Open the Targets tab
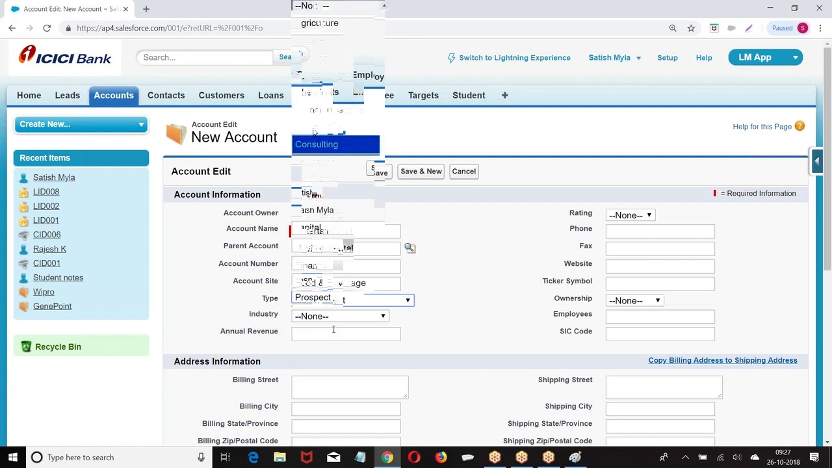Screen dimensions: 832x468 click(423, 95)
